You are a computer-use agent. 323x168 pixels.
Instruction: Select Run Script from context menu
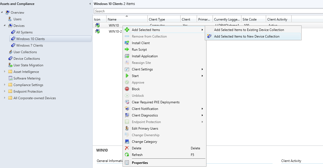pos(165,49)
